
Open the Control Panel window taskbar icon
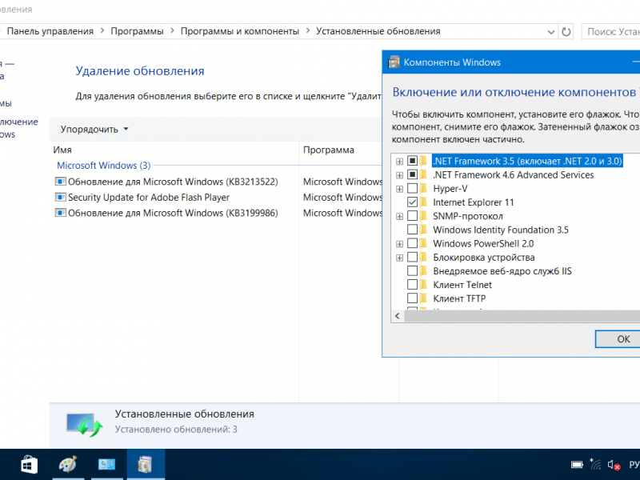[106, 465]
